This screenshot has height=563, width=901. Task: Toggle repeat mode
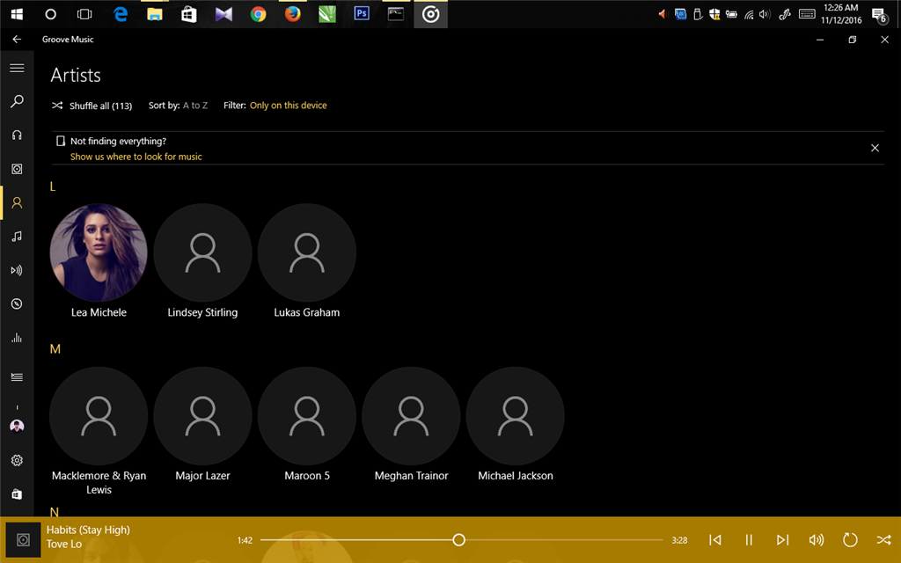(850, 540)
